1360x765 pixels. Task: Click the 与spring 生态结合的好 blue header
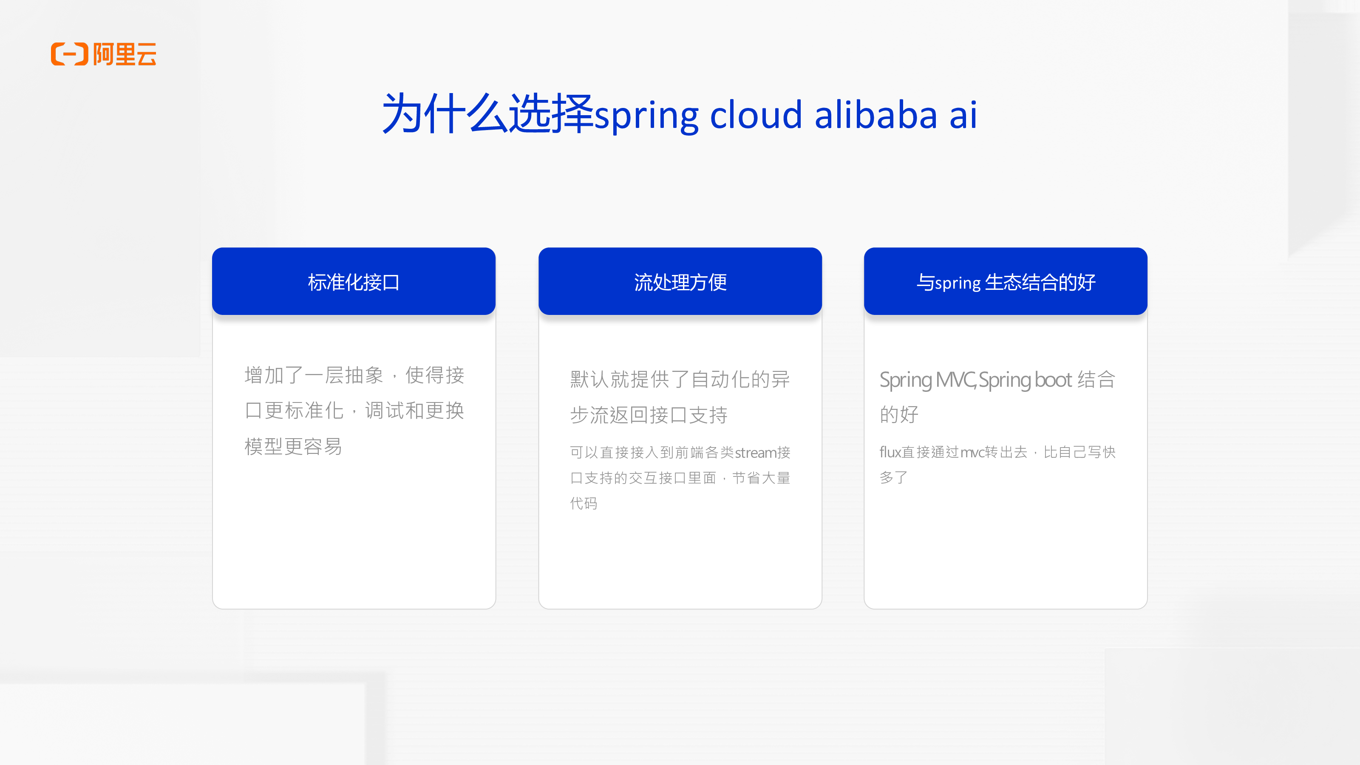(x=1006, y=281)
